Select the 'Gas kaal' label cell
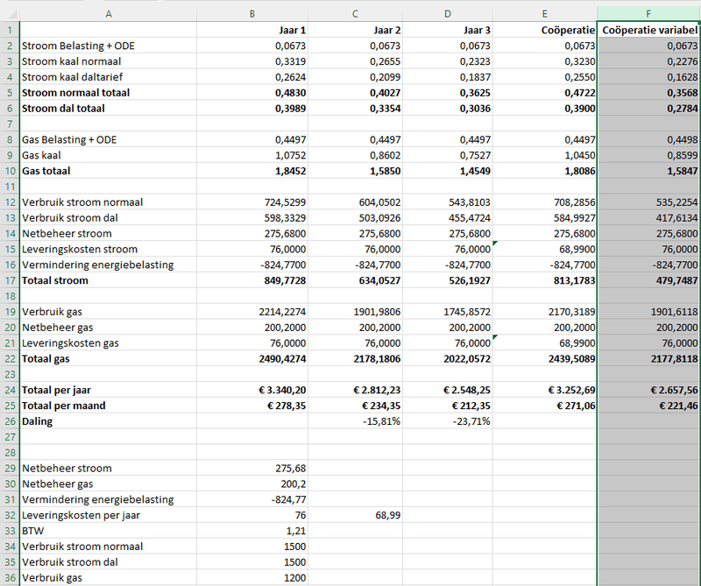The height and width of the screenshot is (586, 701). click(x=108, y=155)
